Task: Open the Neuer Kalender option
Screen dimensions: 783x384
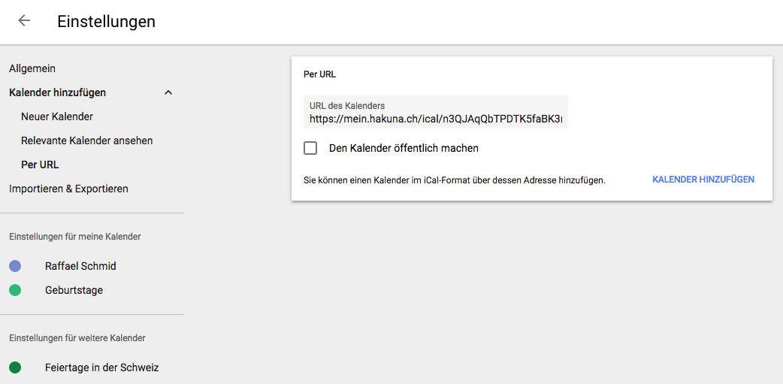Action: click(57, 116)
